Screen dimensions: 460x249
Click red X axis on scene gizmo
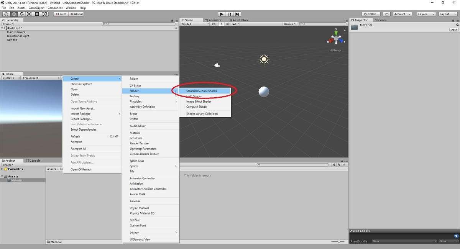[x=331, y=41]
